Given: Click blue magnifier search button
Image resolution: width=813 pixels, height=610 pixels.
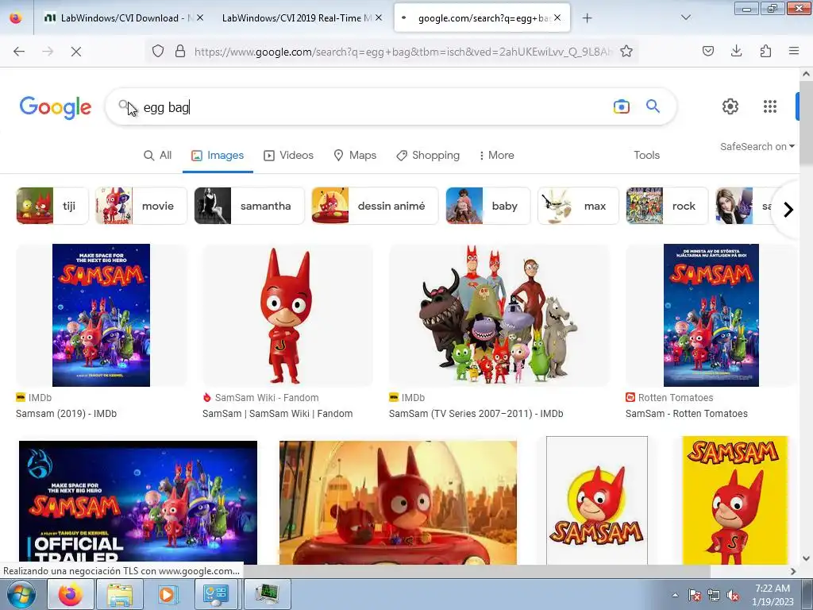Looking at the screenshot, I should [653, 106].
